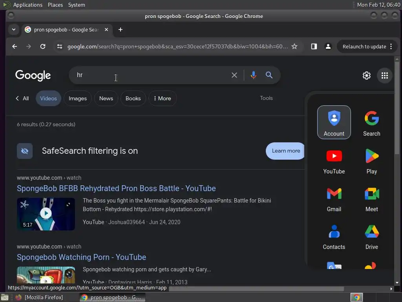Click the horizontal page scrollbar
The height and width of the screenshot is (302, 402).
pos(256,289)
